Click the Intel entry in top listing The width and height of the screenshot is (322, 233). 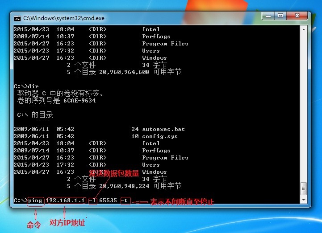pos(151,29)
